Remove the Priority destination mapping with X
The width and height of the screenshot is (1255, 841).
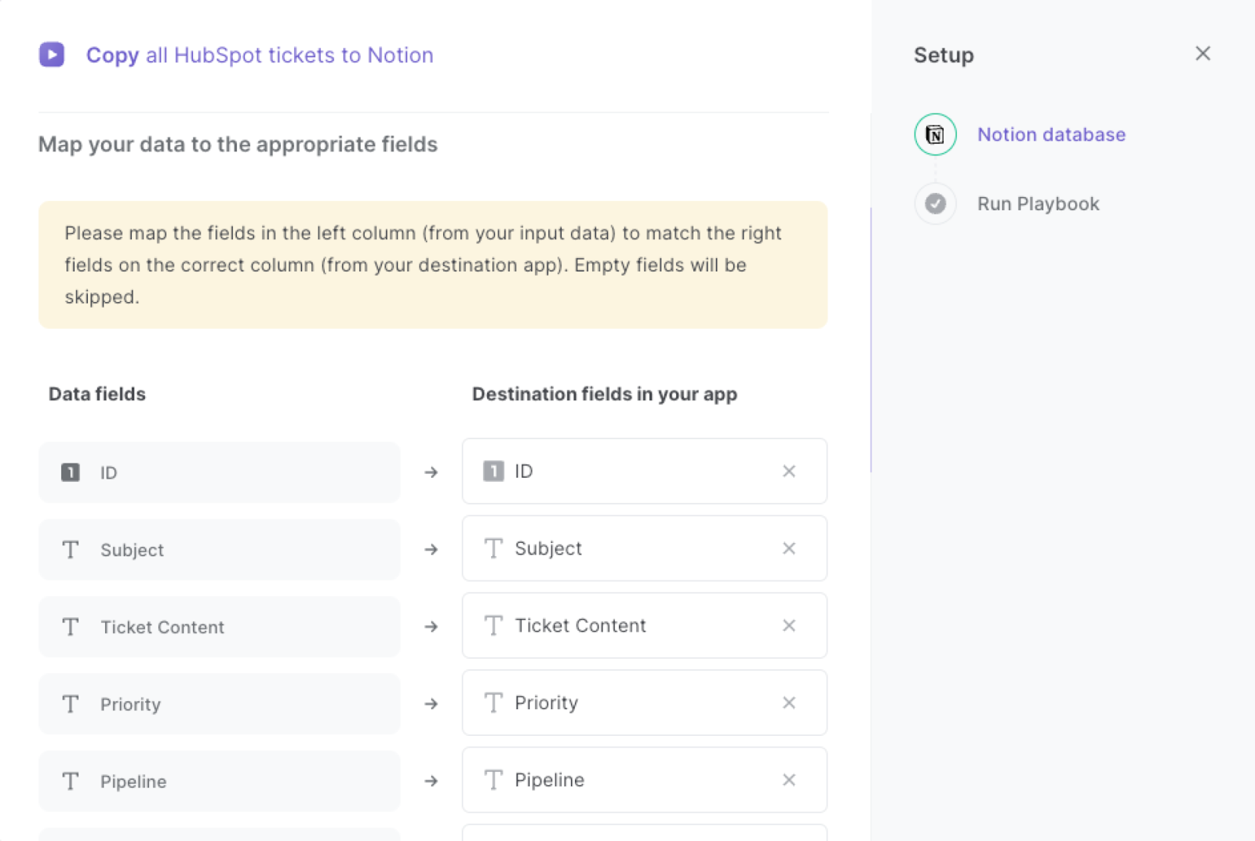point(789,703)
